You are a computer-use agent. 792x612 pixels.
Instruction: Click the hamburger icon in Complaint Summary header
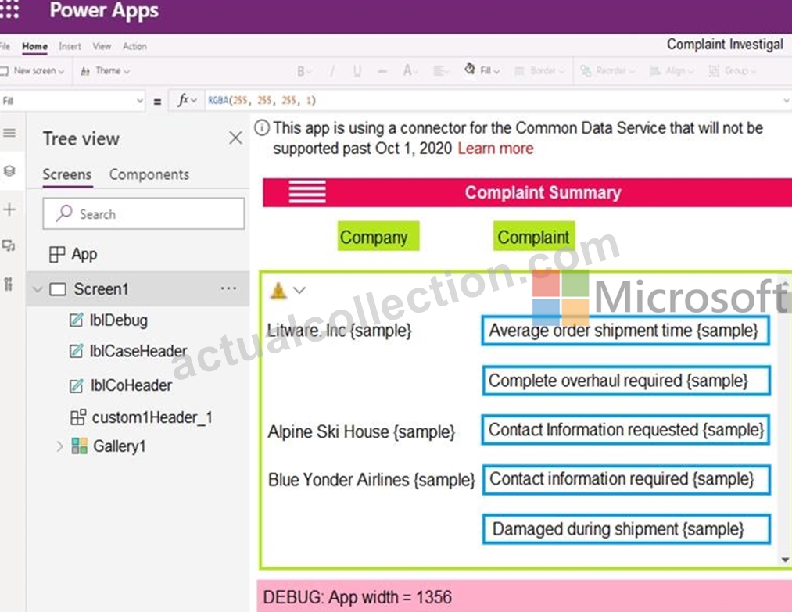[307, 191]
